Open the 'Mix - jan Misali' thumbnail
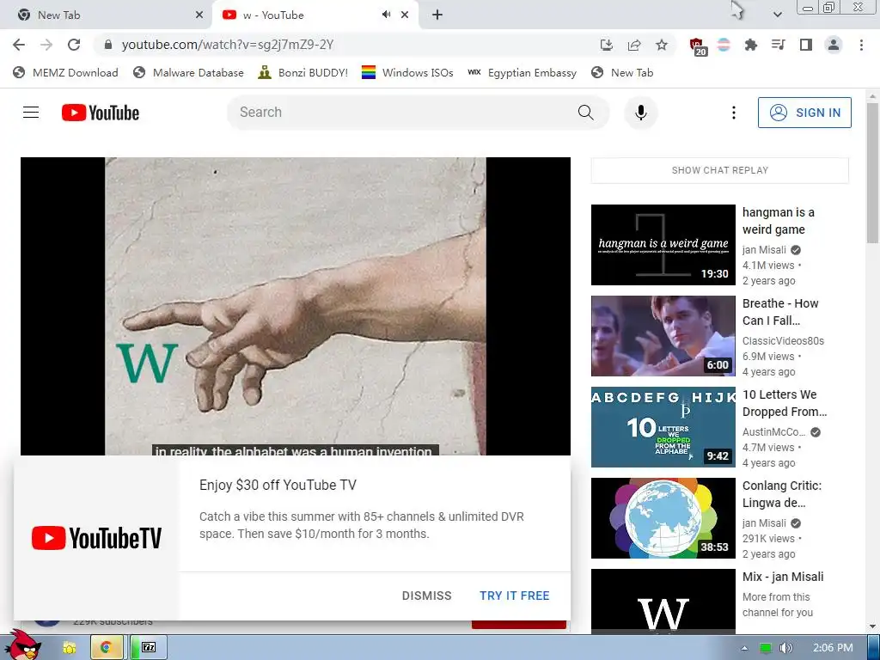Image resolution: width=880 pixels, height=660 pixels. click(x=663, y=601)
